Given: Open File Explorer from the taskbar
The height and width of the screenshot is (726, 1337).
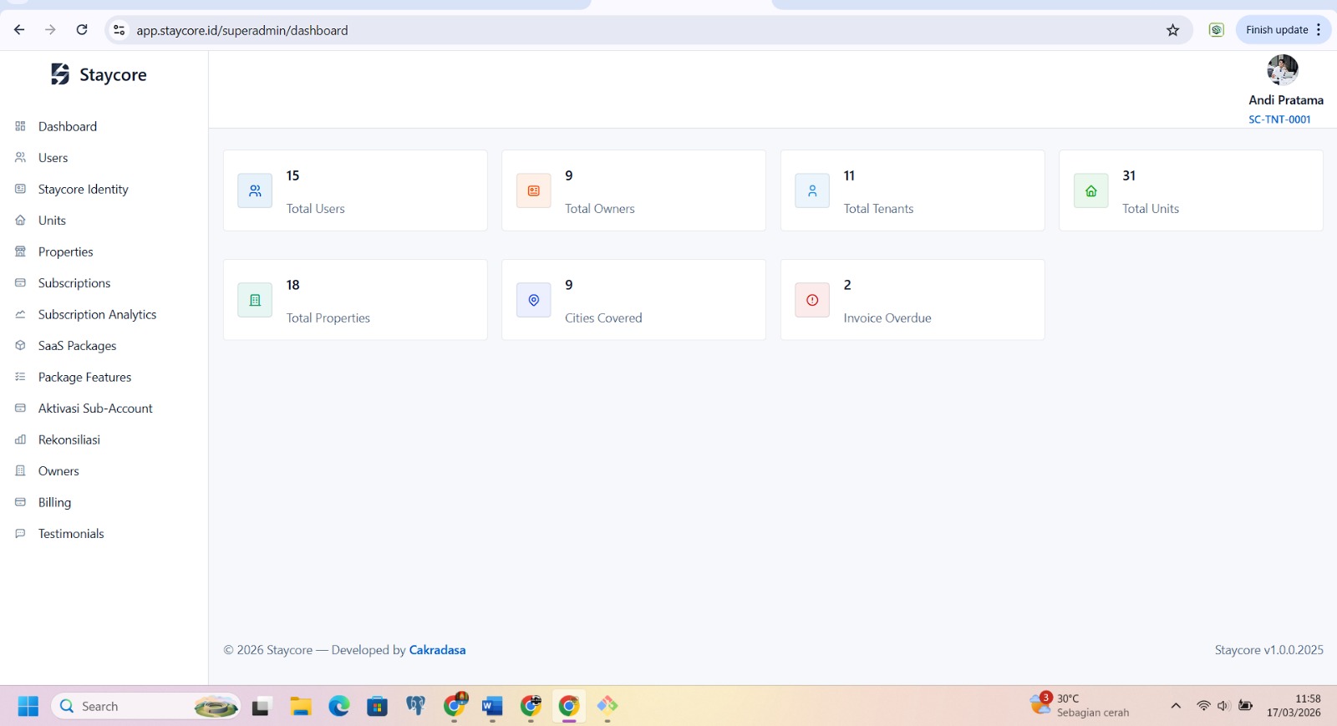Looking at the screenshot, I should tap(301, 706).
